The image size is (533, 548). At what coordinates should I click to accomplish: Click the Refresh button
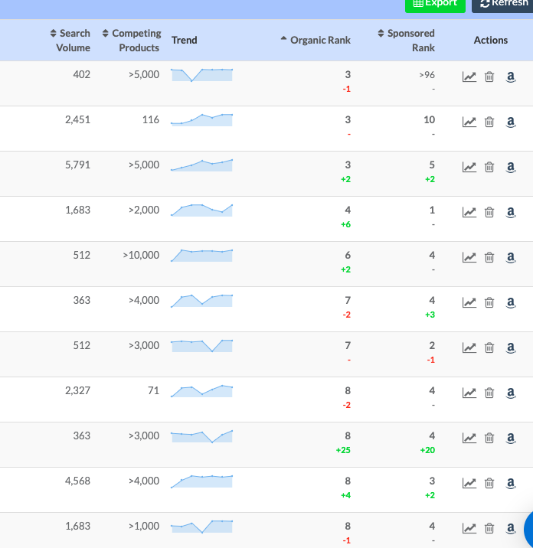(502, 4)
